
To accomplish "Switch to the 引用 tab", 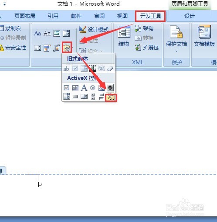I will tap(53, 16).
